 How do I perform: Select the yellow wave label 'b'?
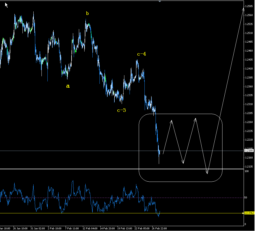click(x=87, y=13)
